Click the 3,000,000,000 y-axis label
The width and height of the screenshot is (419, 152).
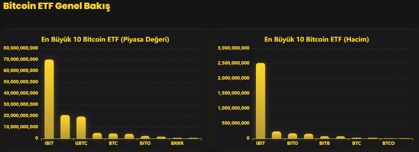click(x=234, y=48)
